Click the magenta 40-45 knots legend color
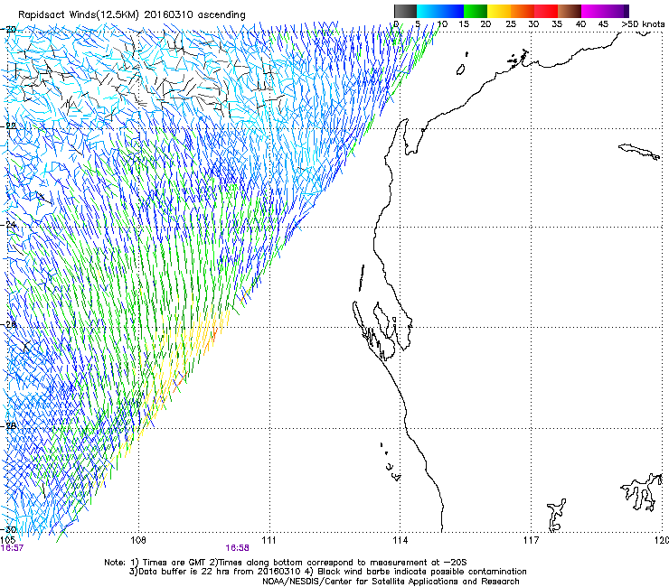Screen dimensions: 669x587 point(593,11)
